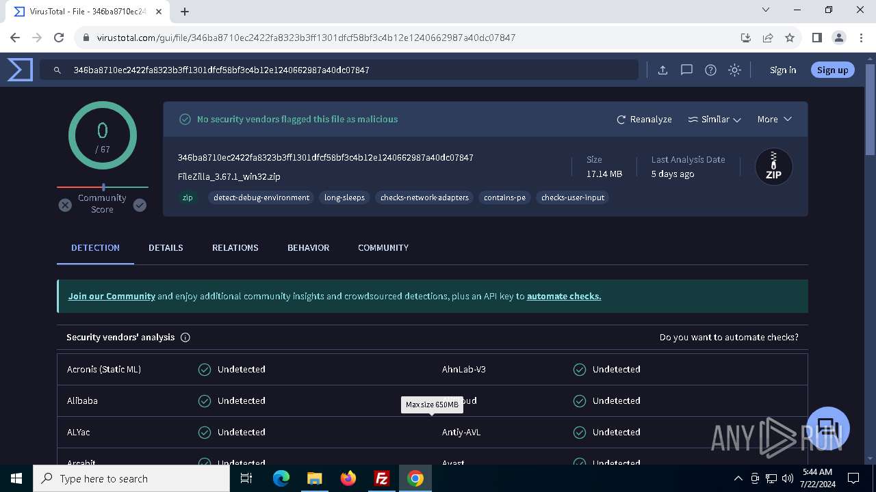Expand the tab search dropdown arrow

point(766,10)
